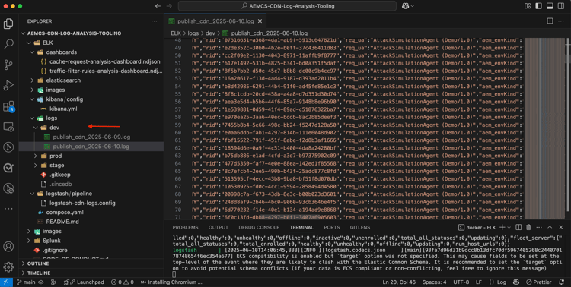Viewport: 571px width, 287px height.
Task: Switch to the PORTS panel tab
Action: click(x=332, y=228)
